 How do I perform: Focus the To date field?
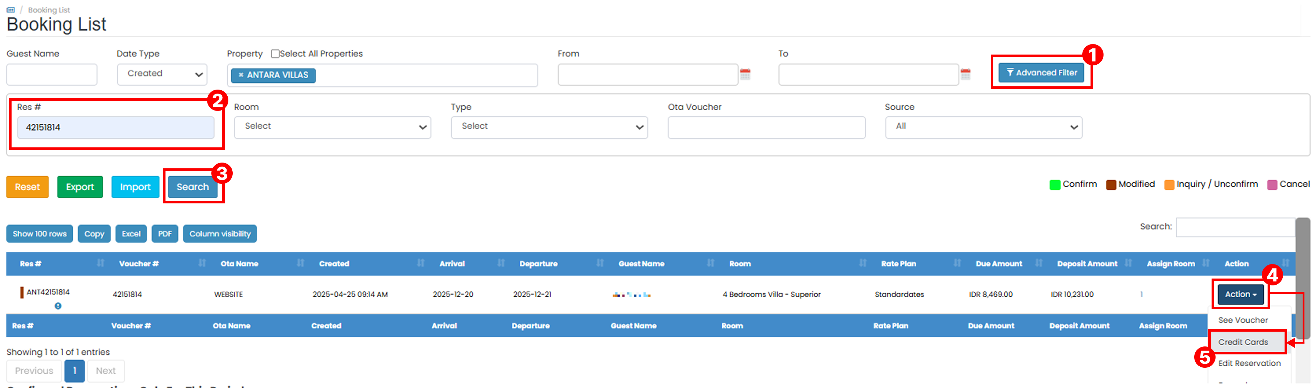pos(868,74)
